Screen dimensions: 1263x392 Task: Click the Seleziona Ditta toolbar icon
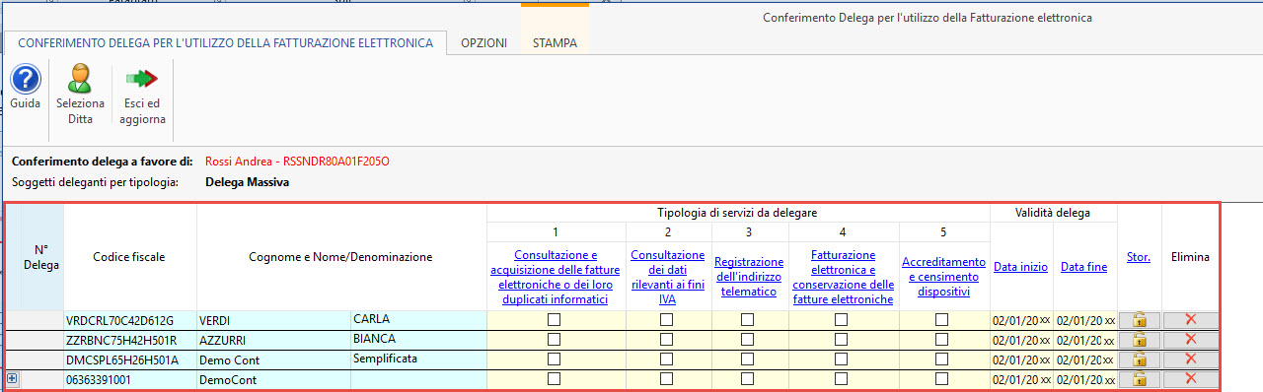point(80,79)
